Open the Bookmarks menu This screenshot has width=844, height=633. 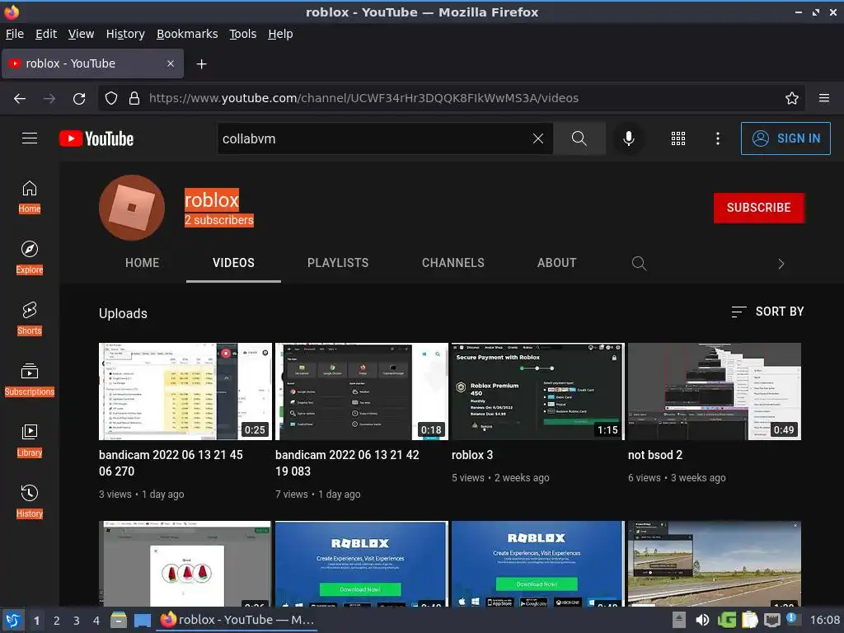click(x=187, y=34)
